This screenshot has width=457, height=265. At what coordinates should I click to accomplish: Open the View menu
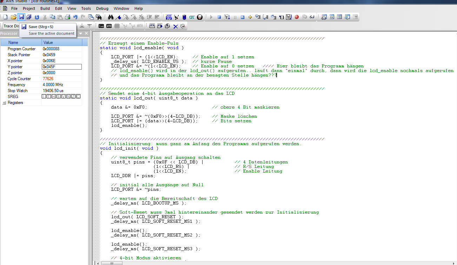pyautogui.click(x=72, y=8)
